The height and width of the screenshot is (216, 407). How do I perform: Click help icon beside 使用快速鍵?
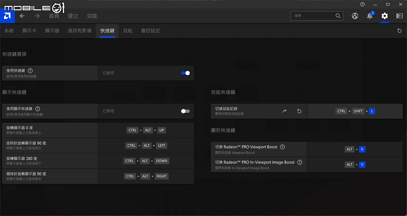(30, 71)
